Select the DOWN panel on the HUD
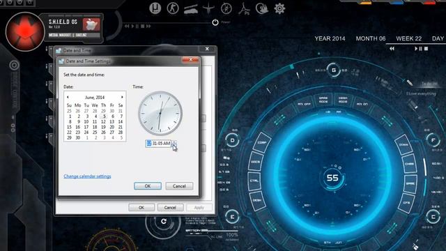Viewport: 446px width, 251px height. 403,145
